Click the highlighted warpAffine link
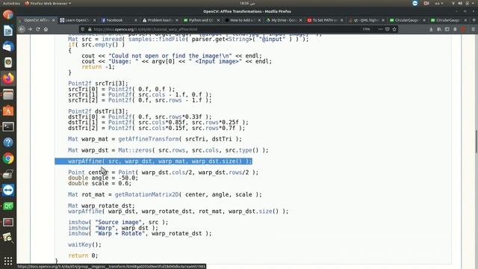The width and height of the screenshot is (478, 269). [x=84, y=161]
